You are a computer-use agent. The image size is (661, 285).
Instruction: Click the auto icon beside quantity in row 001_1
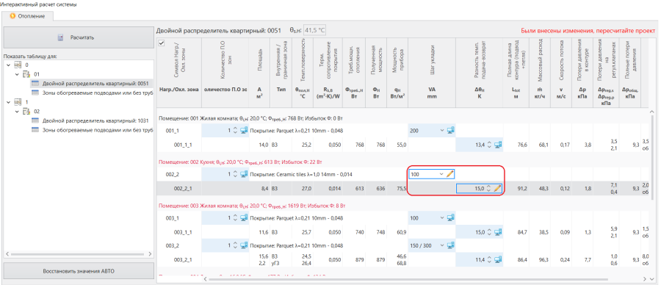[244, 131]
